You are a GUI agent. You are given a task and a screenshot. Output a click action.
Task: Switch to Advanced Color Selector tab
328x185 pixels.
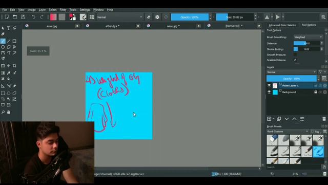click(282, 25)
